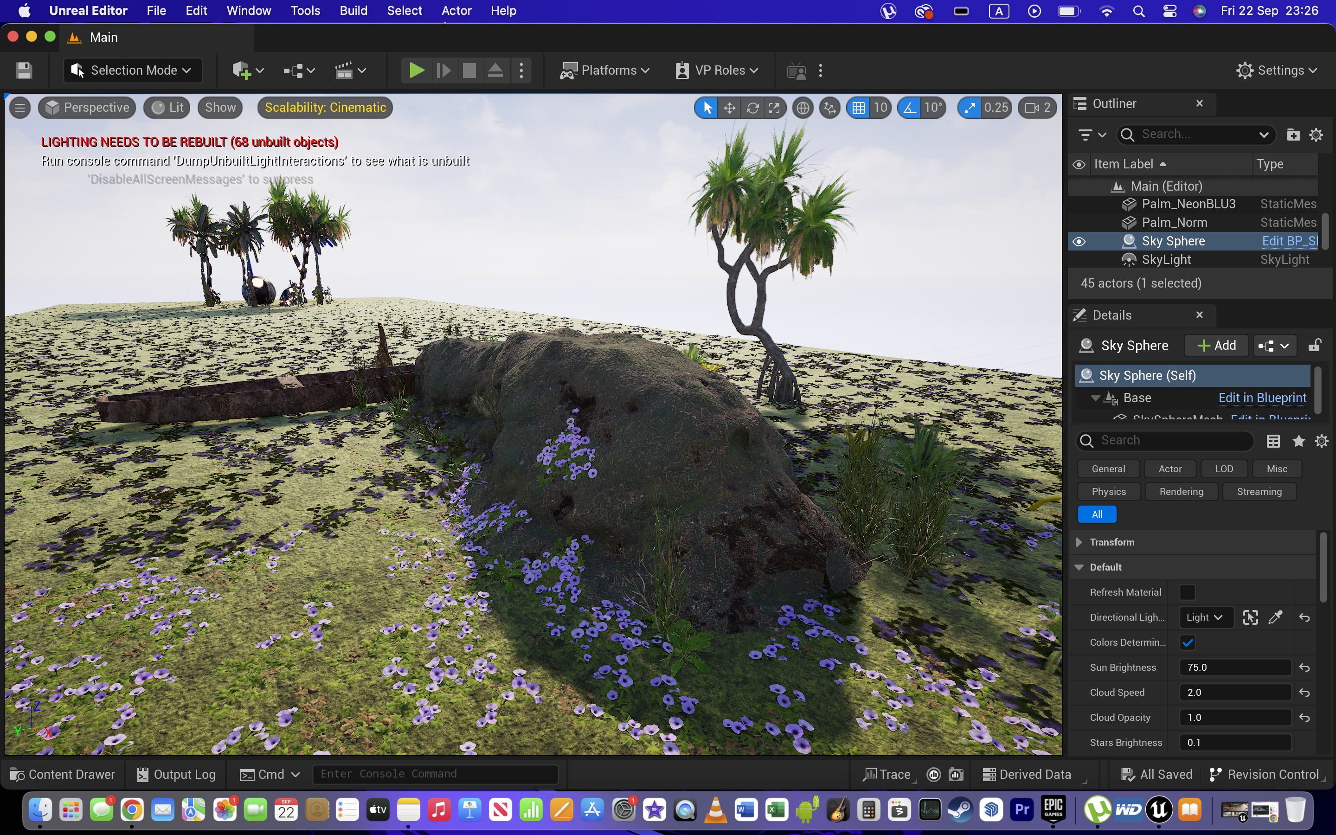Image resolution: width=1336 pixels, height=835 pixels.
Task: Click the Save current level icon
Action: [24, 70]
